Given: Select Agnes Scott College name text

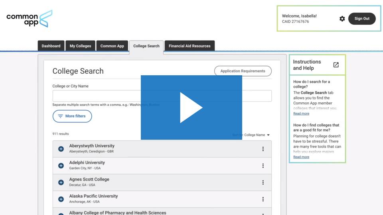Looking at the screenshot, I should tap(89, 179).
